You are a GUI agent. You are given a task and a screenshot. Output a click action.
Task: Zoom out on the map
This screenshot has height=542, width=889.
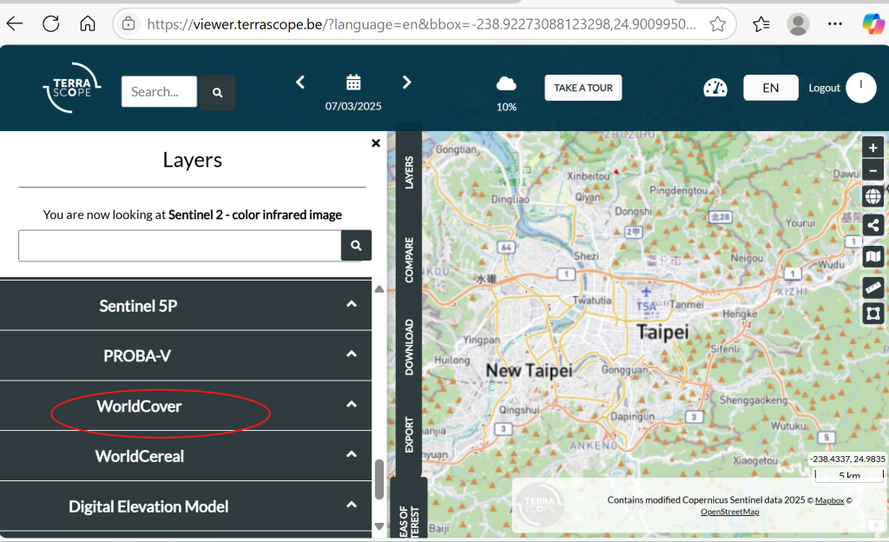point(873,170)
